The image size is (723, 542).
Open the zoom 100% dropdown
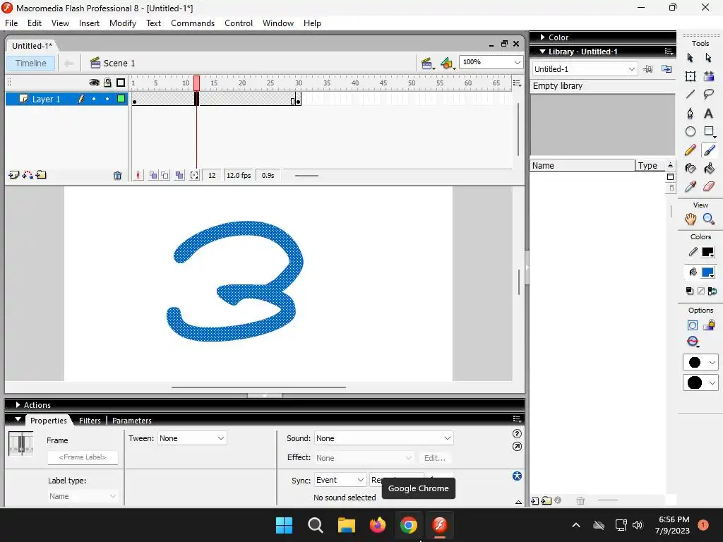517,62
